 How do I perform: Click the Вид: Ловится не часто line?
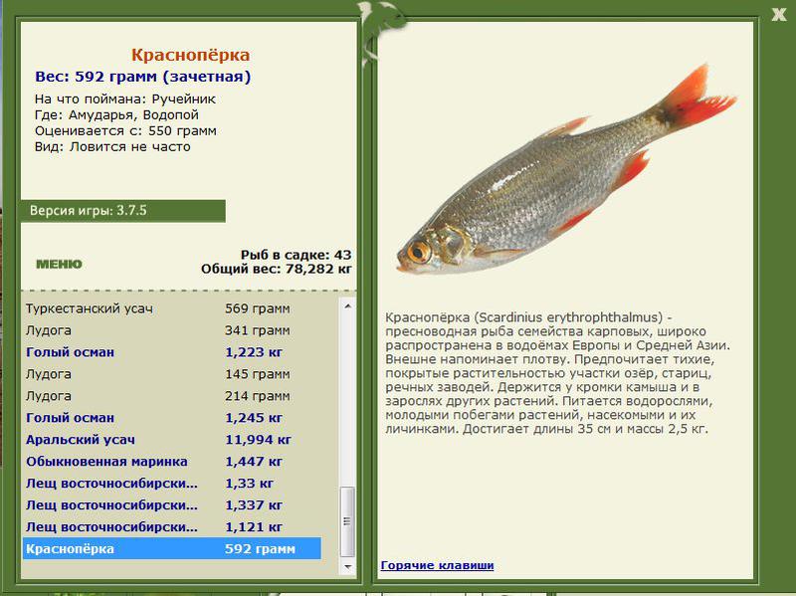pyautogui.click(x=112, y=146)
